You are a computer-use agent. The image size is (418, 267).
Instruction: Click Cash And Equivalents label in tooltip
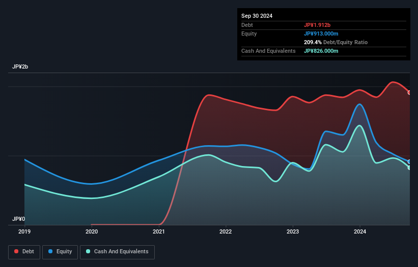[x=268, y=51]
